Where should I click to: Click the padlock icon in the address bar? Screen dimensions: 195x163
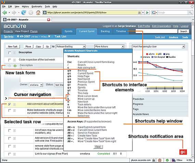[139, 13]
